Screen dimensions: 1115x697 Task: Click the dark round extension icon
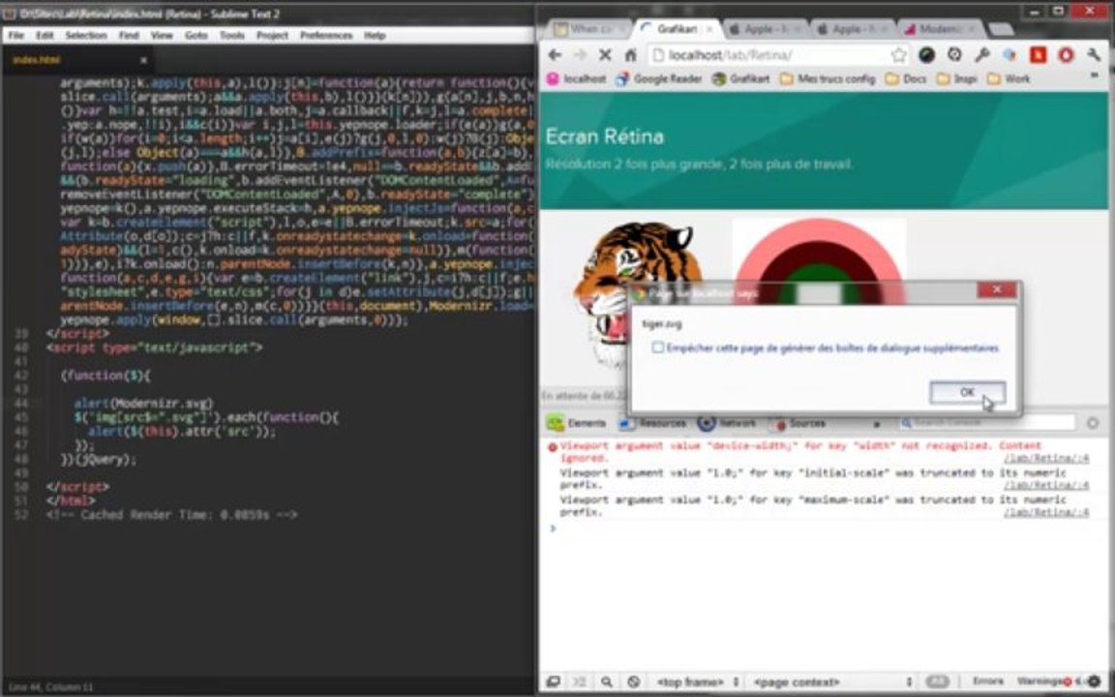click(x=926, y=55)
